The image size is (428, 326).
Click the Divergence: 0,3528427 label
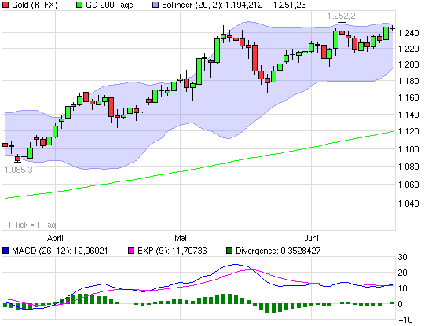[278, 251]
